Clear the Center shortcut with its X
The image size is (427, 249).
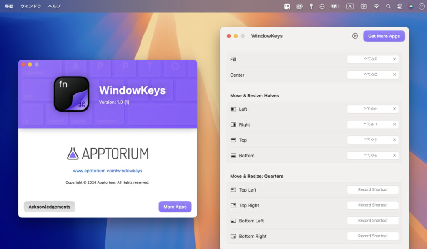click(x=394, y=75)
